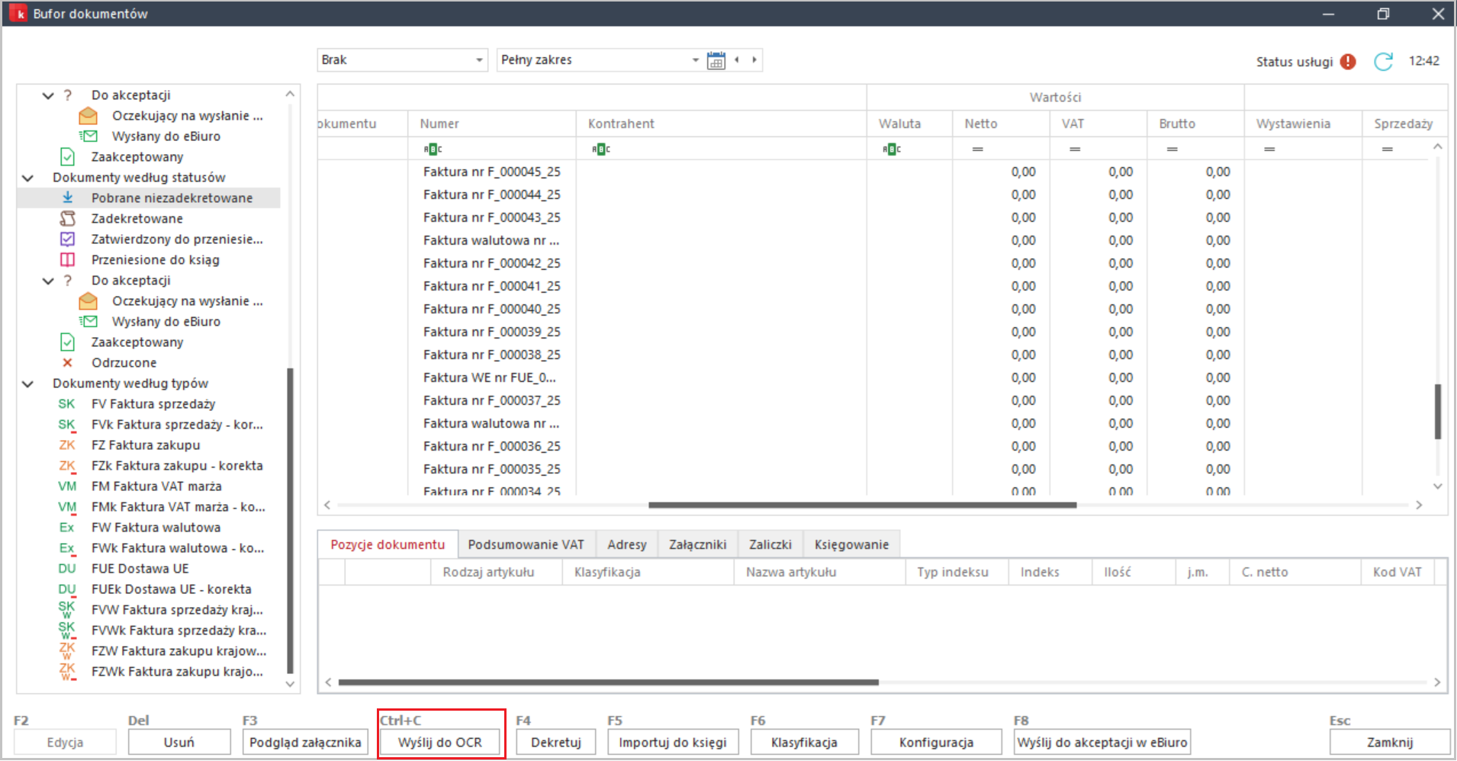Click the icon for Zatwierdzony do przeniesienia
Image resolution: width=1457 pixels, height=761 pixels.
(x=68, y=239)
